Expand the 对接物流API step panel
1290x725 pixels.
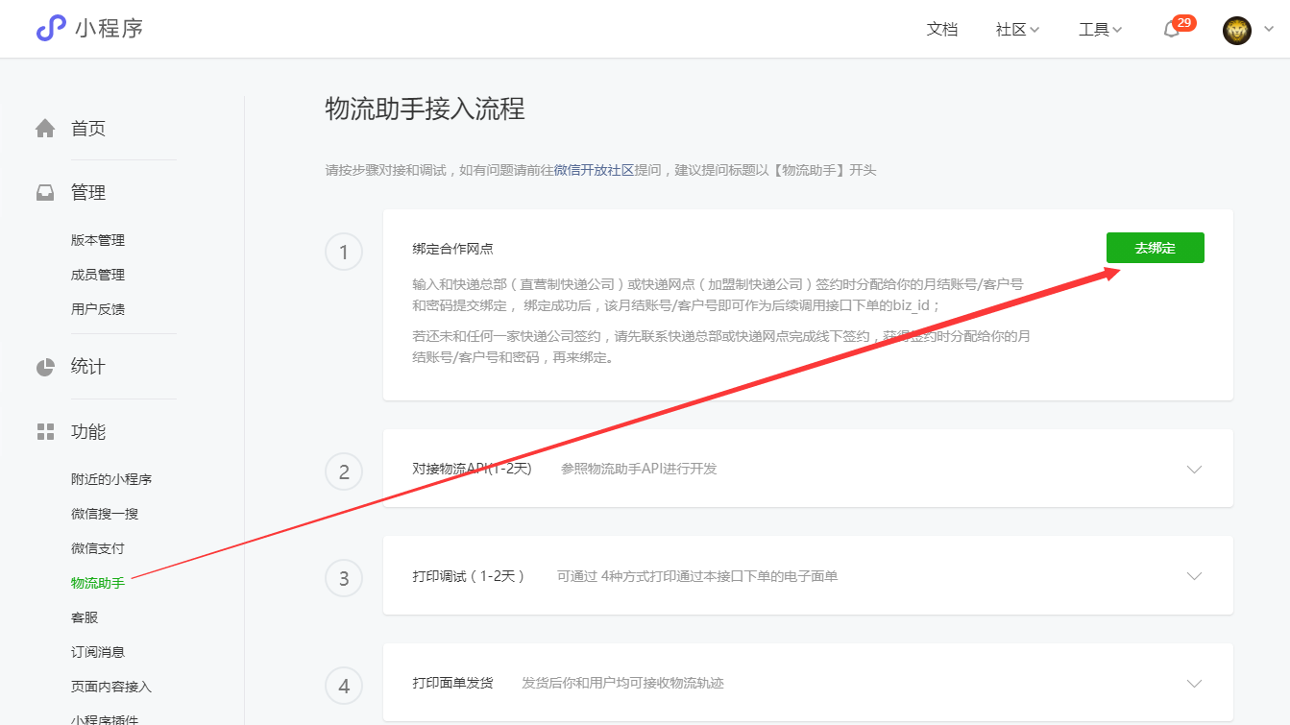tap(1194, 470)
